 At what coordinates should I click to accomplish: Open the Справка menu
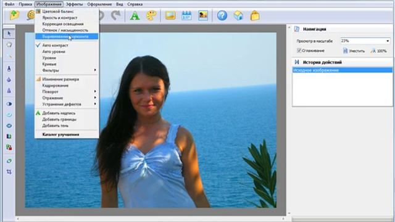(x=135, y=4)
